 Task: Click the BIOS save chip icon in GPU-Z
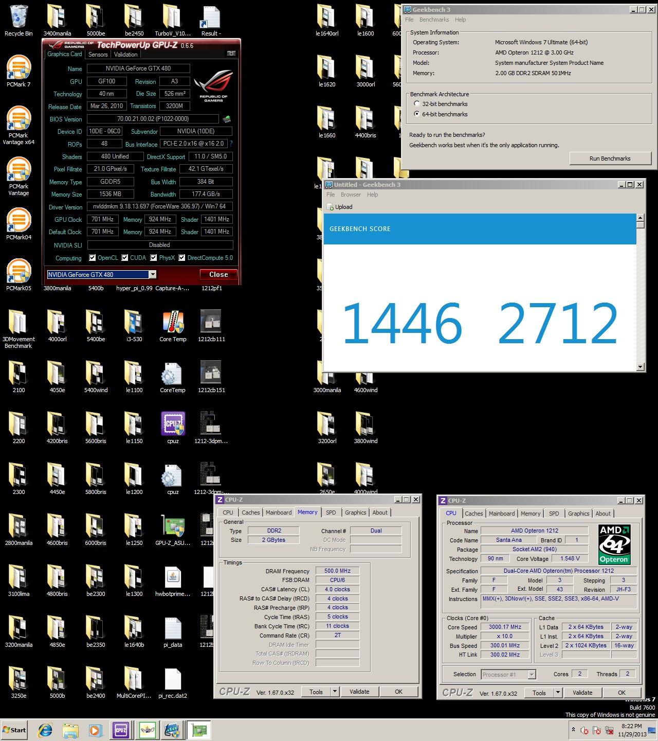click(226, 119)
